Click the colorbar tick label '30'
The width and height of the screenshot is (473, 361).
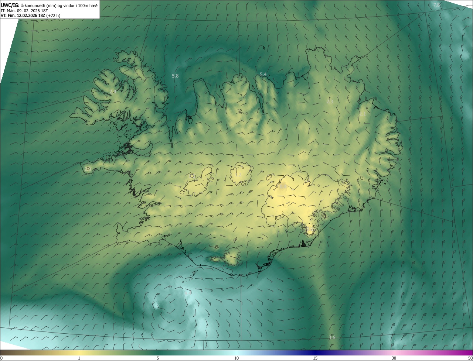coord(394,358)
